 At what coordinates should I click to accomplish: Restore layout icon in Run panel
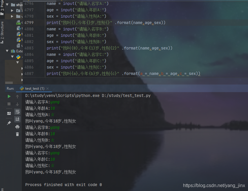pos(9,113)
